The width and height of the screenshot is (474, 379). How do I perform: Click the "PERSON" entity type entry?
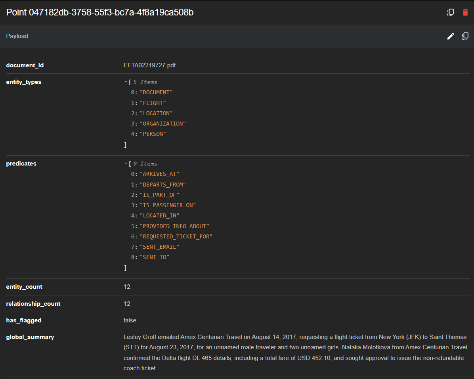pyautogui.click(x=153, y=134)
